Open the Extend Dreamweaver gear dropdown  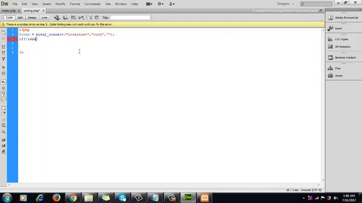(161, 4)
